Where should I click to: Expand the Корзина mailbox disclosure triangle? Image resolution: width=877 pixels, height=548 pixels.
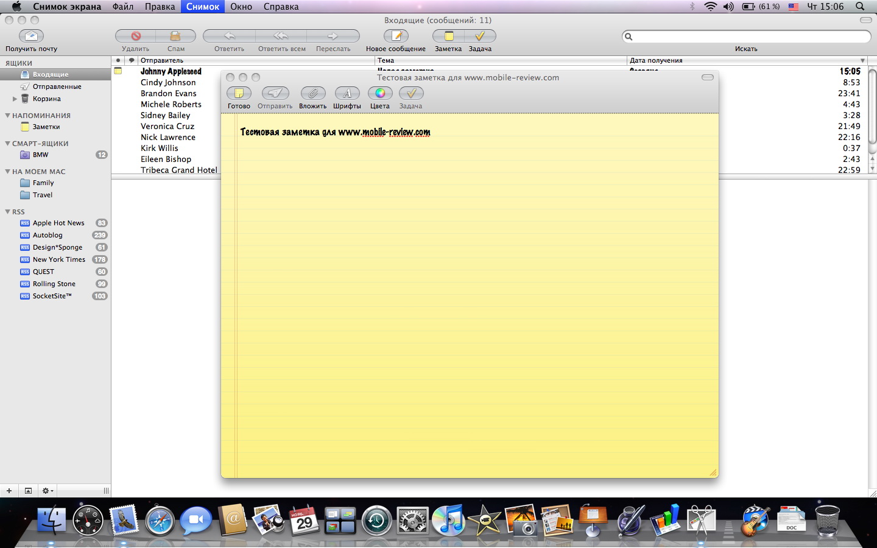pos(15,99)
